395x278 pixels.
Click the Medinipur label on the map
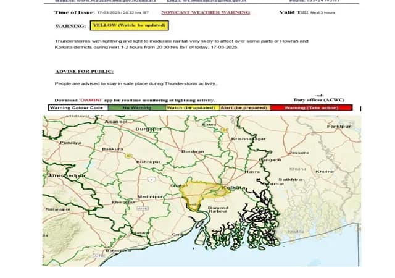click(150, 196)
